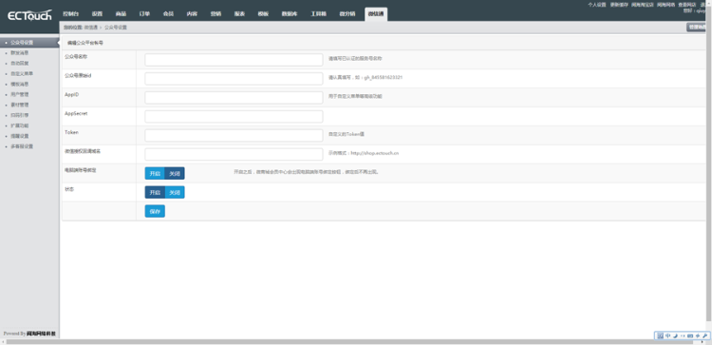Image resolution: width=712 pixels, height=345 pixels.
Task: Open the 设置 tab
Action: [97, 14]
